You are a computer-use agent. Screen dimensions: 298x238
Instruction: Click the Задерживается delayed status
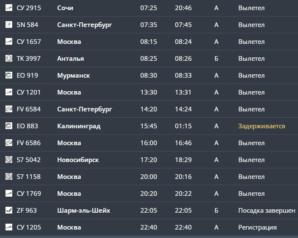pyautogui.click(x=261, y=126)
